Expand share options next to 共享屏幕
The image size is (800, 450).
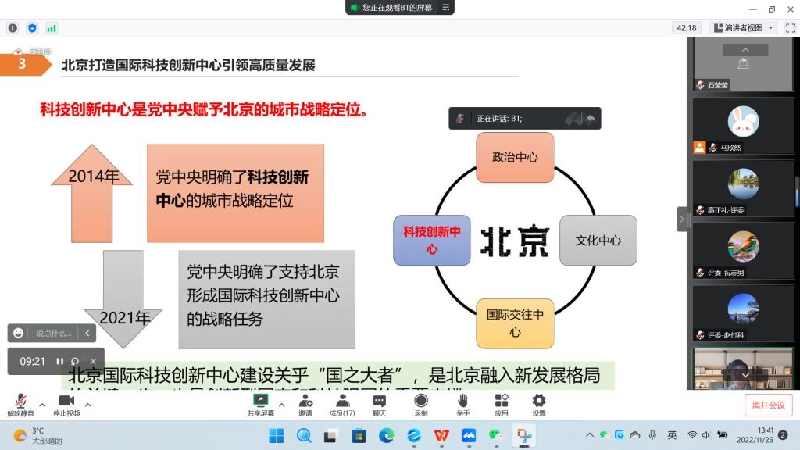click(281, 405)
